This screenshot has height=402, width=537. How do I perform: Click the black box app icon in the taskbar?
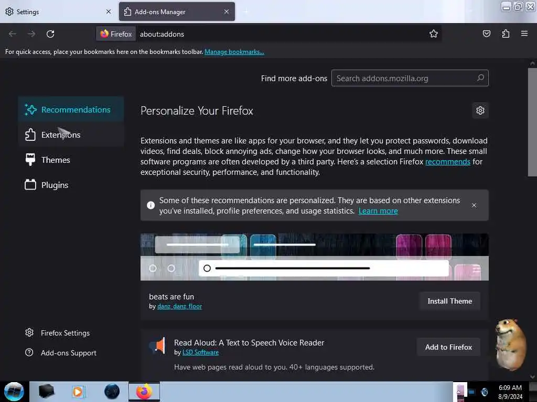click(x=46, y=392)
